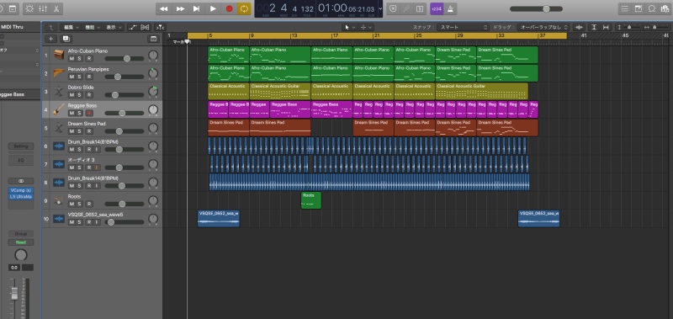
Task: Adjust the vertical zoom slider
Action: pyautogui.click(x=629, y=27)
